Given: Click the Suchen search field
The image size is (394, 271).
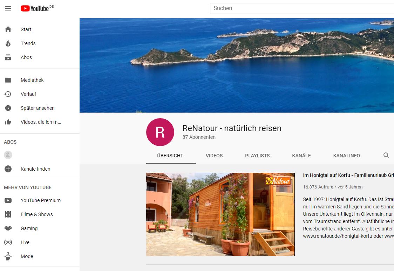Looking at the screenshot, I should click(x=302, y=8).
